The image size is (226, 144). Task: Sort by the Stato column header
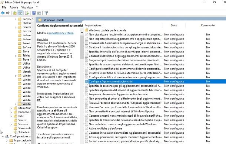tap(174, 25)
